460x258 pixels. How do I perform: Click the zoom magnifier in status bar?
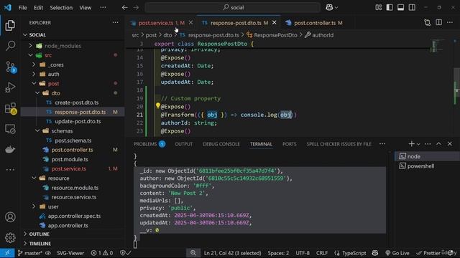tap(193, 253)
